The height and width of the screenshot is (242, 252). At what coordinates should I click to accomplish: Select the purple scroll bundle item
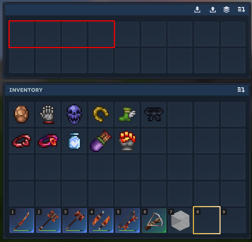(101, 141)
